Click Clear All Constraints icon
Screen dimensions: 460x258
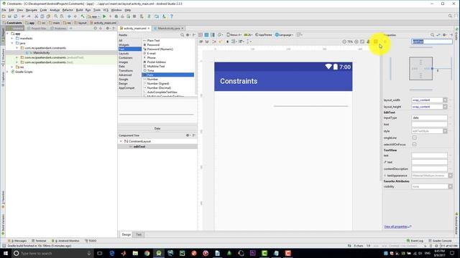click(x=214, y=42)
